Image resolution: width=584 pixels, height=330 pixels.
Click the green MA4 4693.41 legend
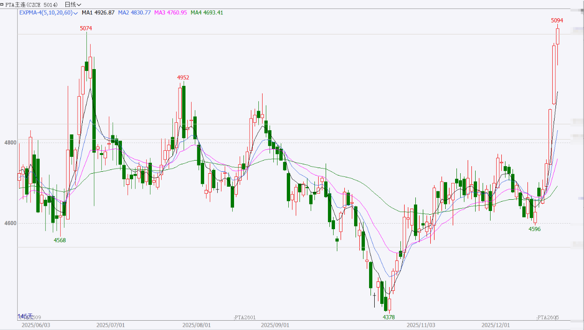(x=207, y=13)
